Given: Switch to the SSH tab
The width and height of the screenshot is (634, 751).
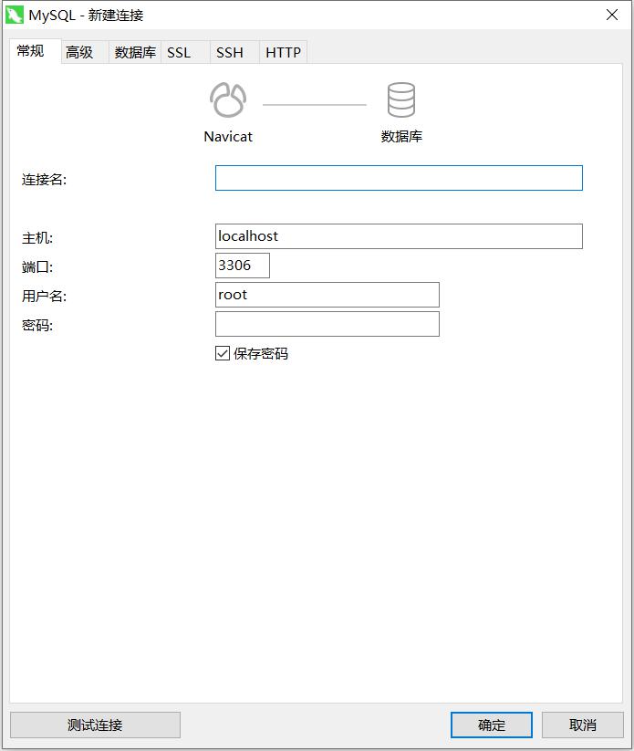Looking at the screenshot, I should [x=234, y=52].
